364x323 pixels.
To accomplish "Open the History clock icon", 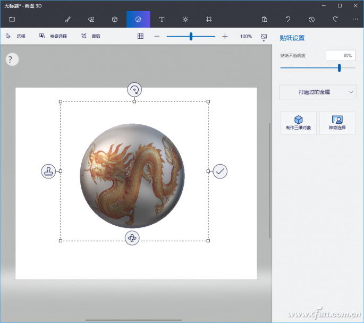I will coord(312,19).
